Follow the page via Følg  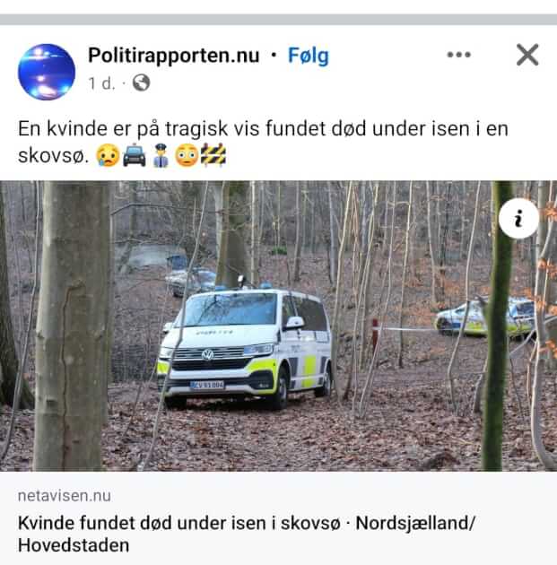point(309,56)
